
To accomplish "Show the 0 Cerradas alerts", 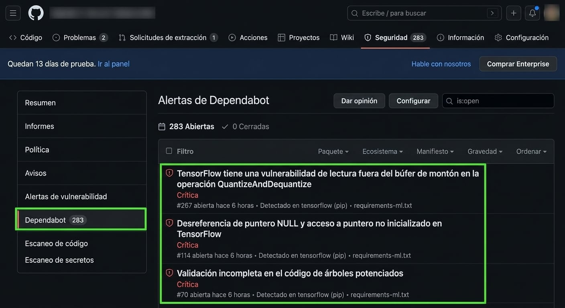I will point(245,126).
